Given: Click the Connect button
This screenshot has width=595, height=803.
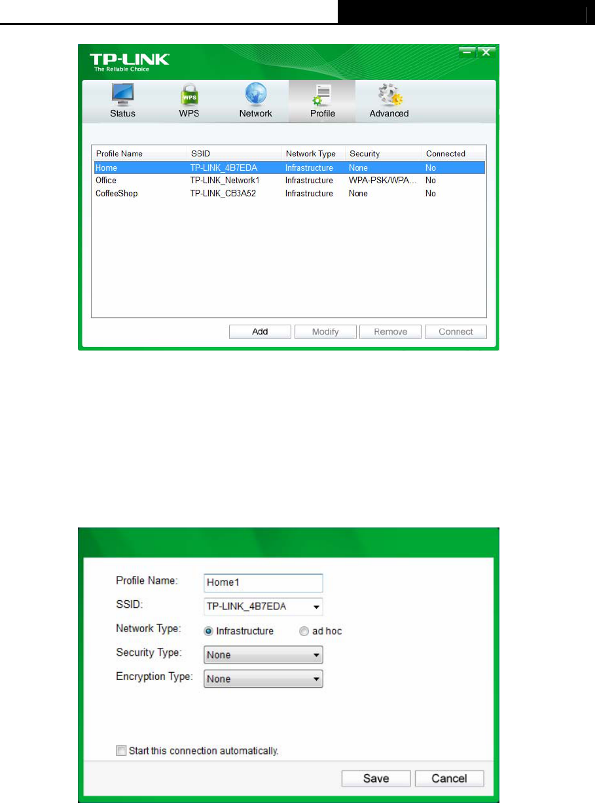Looking at the screenshot, I should (456, 332).
